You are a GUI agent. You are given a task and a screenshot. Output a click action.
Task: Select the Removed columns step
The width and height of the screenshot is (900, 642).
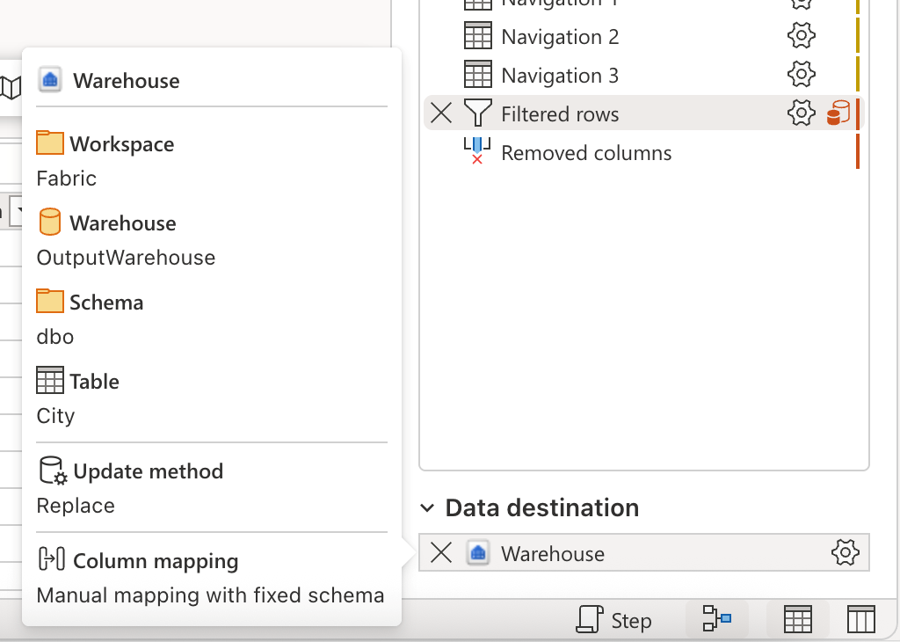pos(585,153)
